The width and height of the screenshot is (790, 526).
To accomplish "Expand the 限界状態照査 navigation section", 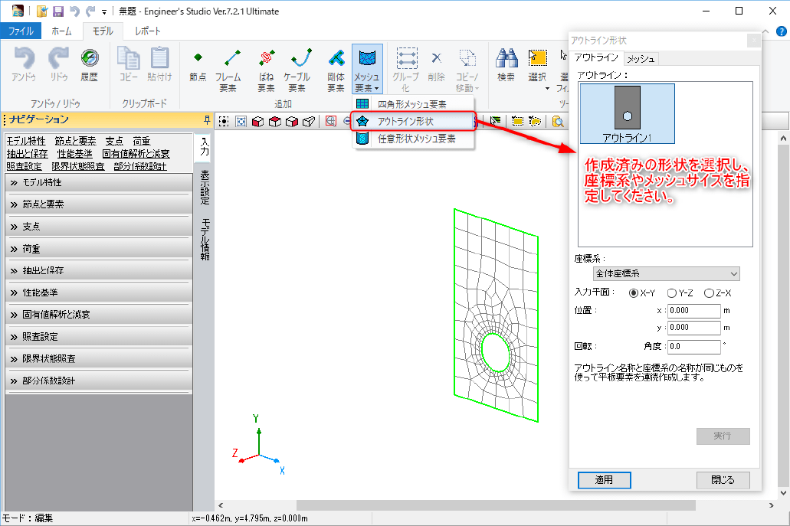I will (99, 359).
